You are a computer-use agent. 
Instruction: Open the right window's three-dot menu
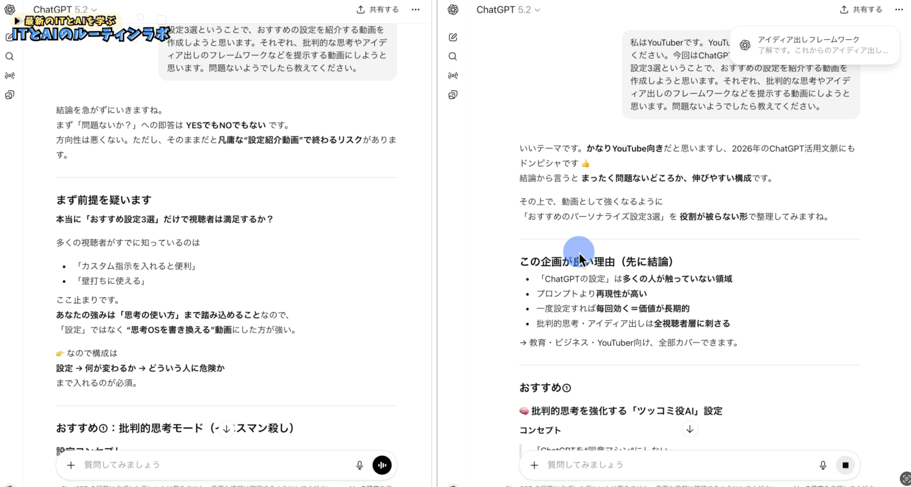899,10
